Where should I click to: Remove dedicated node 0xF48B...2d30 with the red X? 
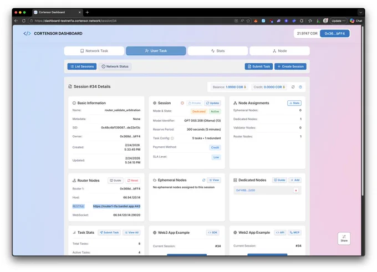(296, 191)
